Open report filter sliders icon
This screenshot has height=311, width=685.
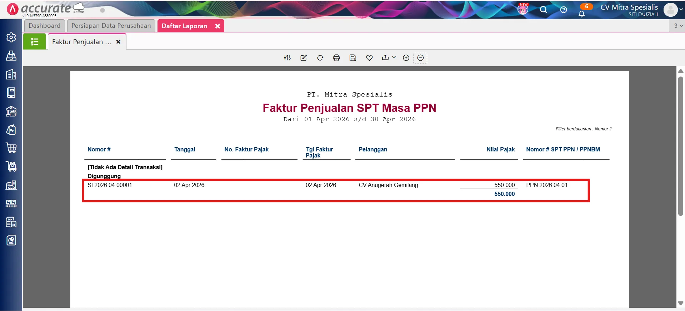point(287,58)
